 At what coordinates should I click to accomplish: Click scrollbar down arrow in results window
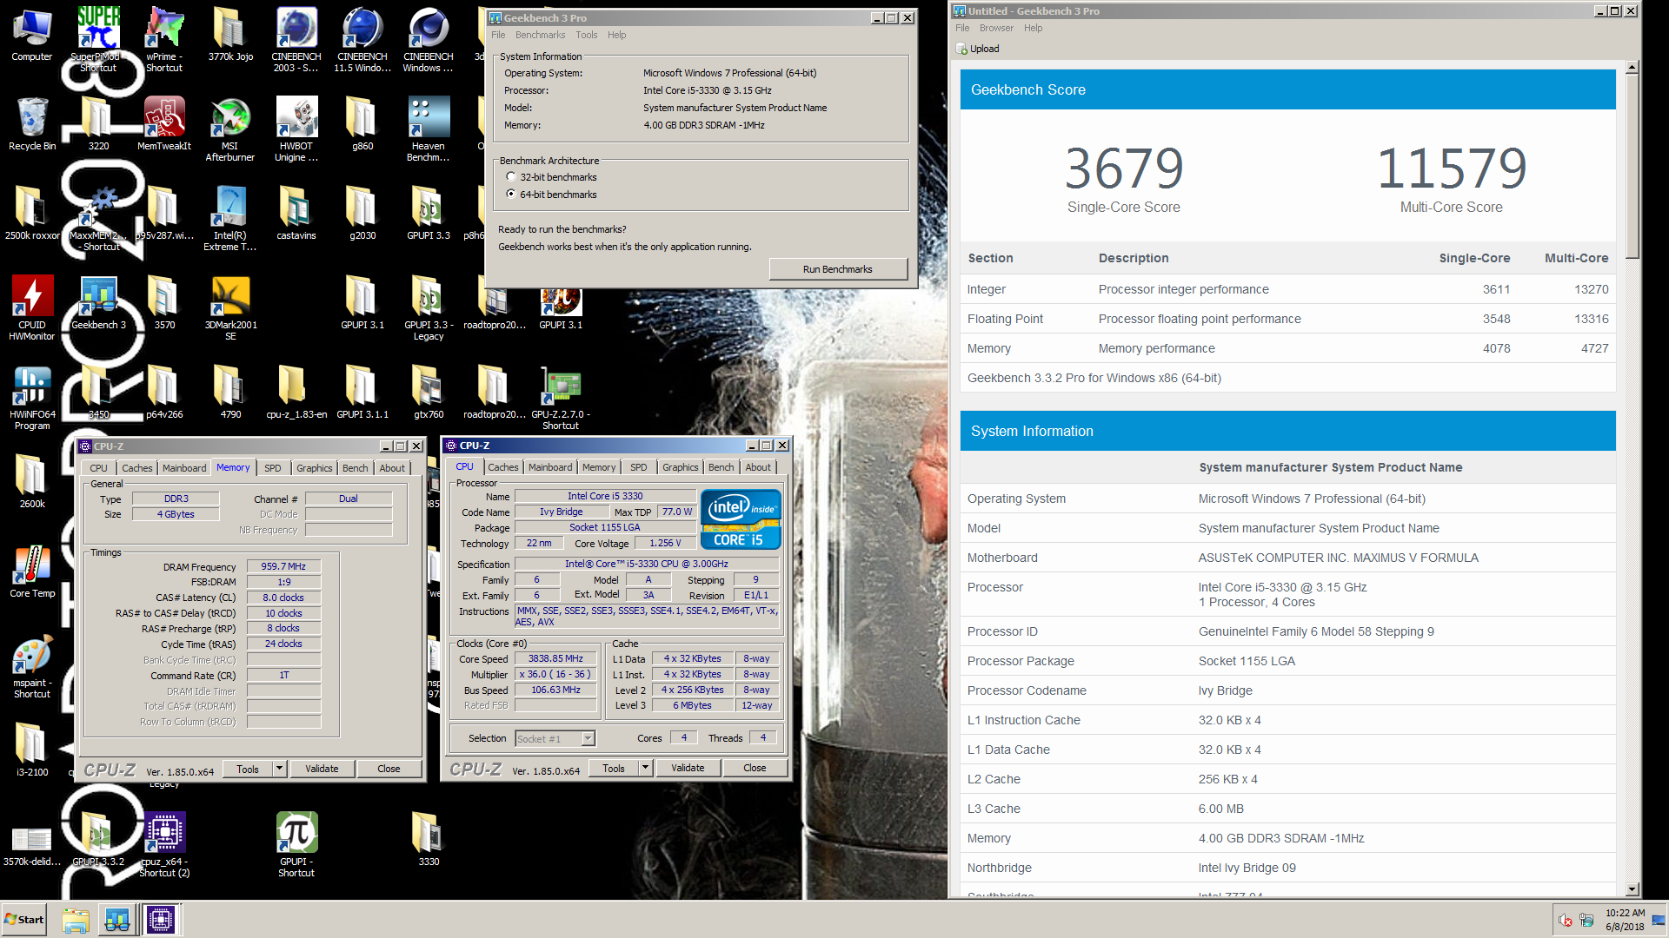[1632, 889]
